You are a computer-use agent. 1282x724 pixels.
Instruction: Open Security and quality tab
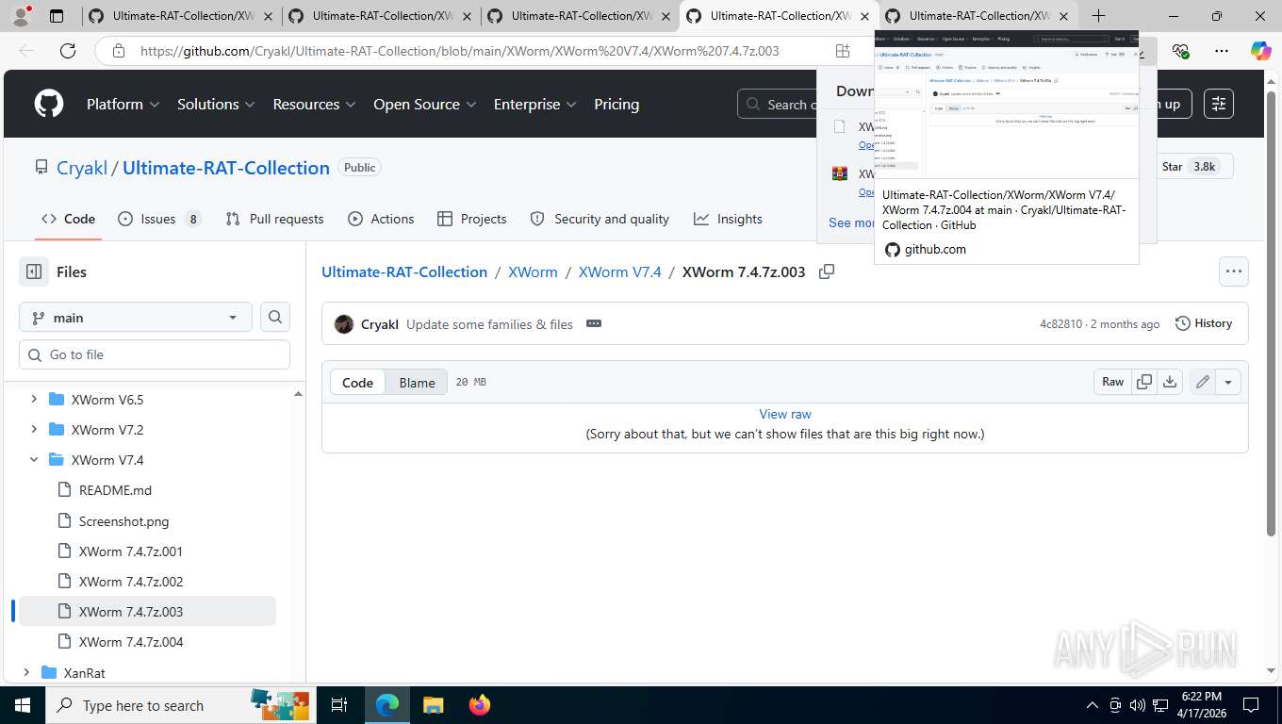[600, 219]
